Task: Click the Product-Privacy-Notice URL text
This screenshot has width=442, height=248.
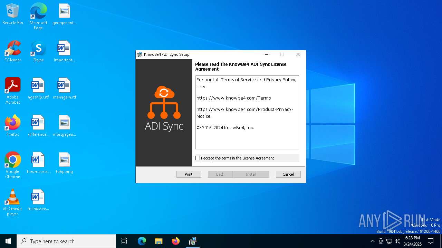Action: 244,113
